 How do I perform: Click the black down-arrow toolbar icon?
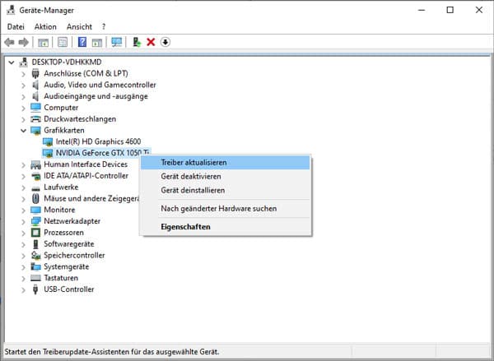click(x=165, y=42)
